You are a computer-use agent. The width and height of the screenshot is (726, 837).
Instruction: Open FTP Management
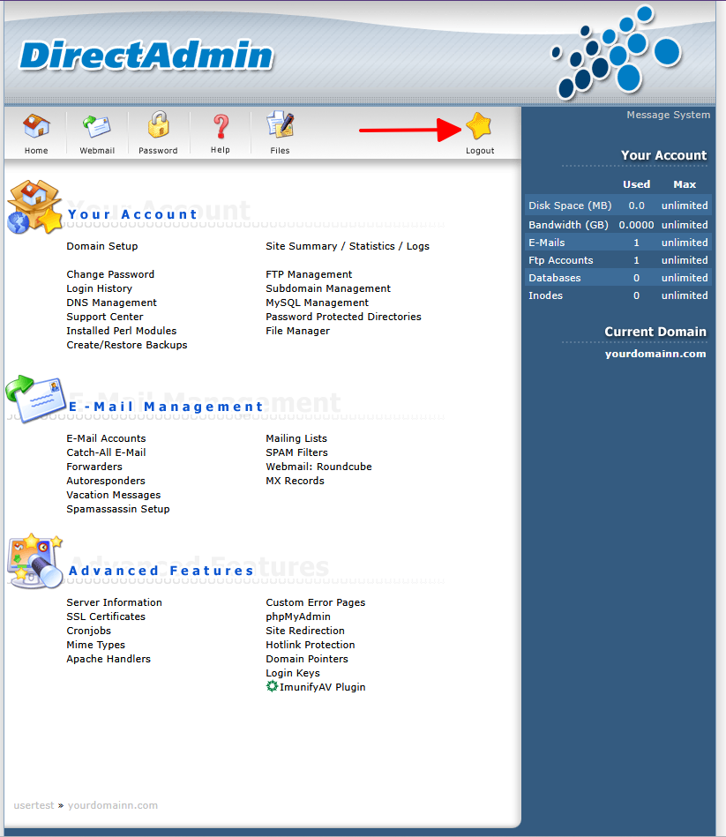(309, 274)
